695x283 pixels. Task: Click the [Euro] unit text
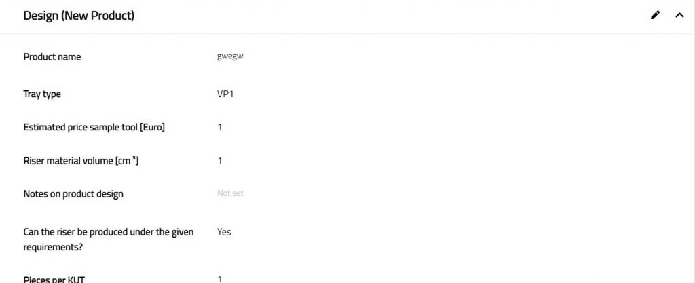pos(153,128)
